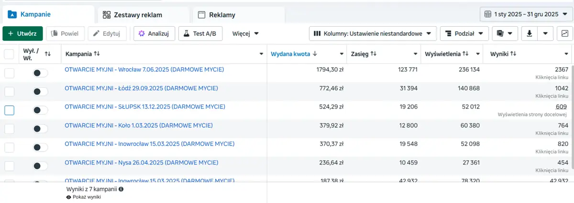574x203 pixels.
Task: Click the green Utwórz button
Action: pyautogui.click(x=22, y=33)
